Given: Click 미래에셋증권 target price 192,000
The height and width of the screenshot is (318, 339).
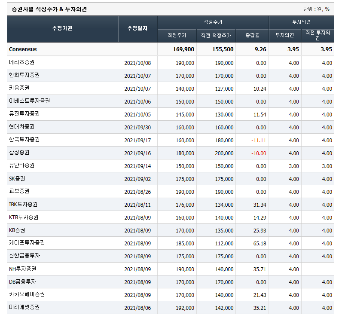Looking at the screenshot, I should click(185, 308).
